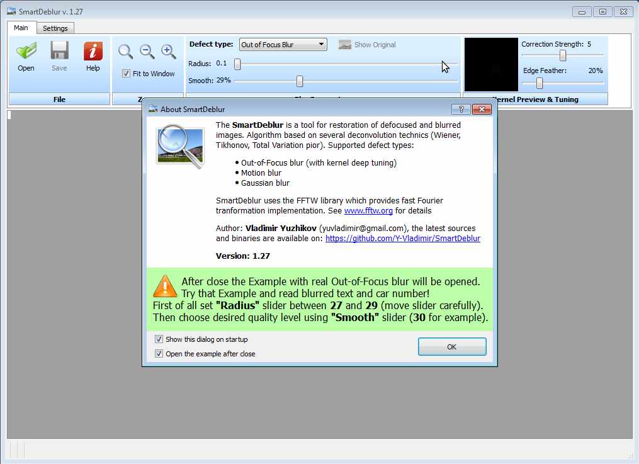Click the 'Version: 1.27' text
Image resolution: width=639 pixels, height=464 pixels.
click(x=243, y=256)
